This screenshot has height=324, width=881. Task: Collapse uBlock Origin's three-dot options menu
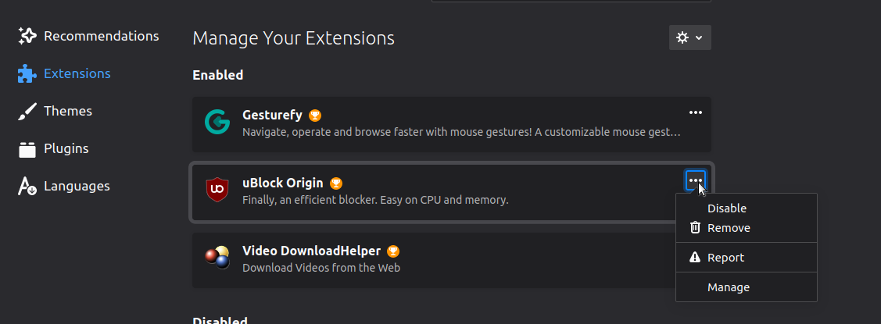[696, 180]
